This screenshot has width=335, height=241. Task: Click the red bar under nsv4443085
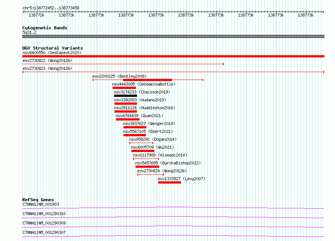point(124,88)
